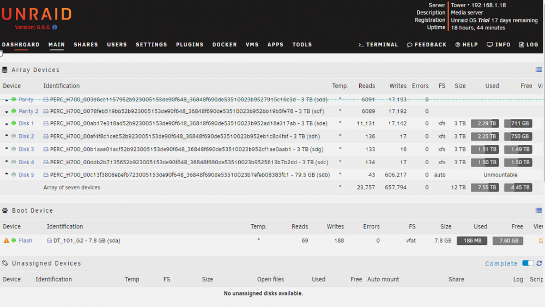Open the Plugins tab

[190, 45]
